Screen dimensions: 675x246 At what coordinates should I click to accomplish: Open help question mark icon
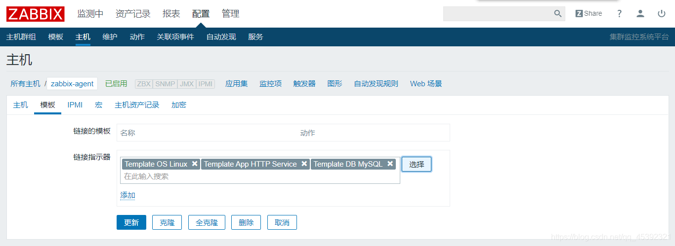coord(619,14)
